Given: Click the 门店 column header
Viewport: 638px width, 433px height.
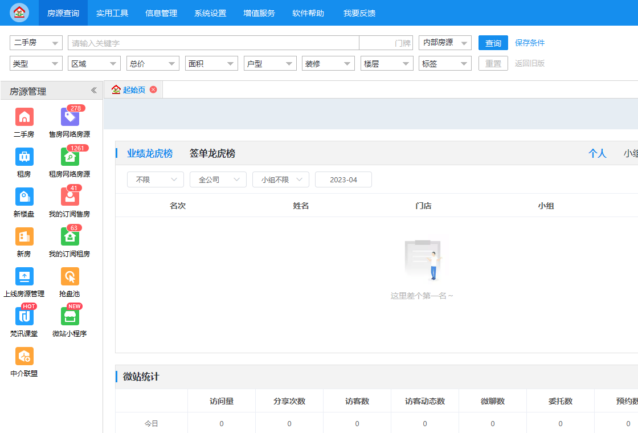Looking at the screenshot, I should pyautogui.click(x=424, y=206).
